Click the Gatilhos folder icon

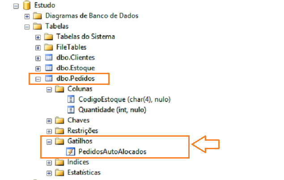(60, 141)
